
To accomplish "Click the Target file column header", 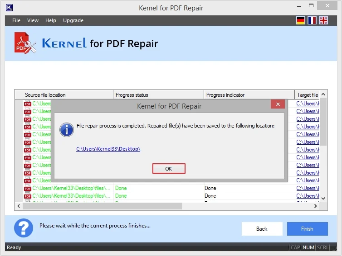I will click(307, 95).
